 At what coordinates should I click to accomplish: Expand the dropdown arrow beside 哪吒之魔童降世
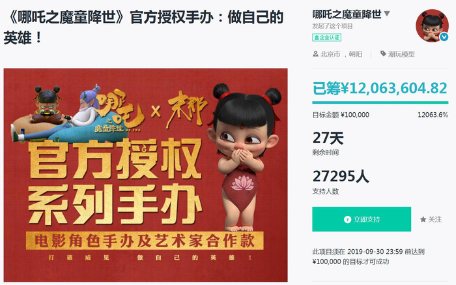(387, 14)
